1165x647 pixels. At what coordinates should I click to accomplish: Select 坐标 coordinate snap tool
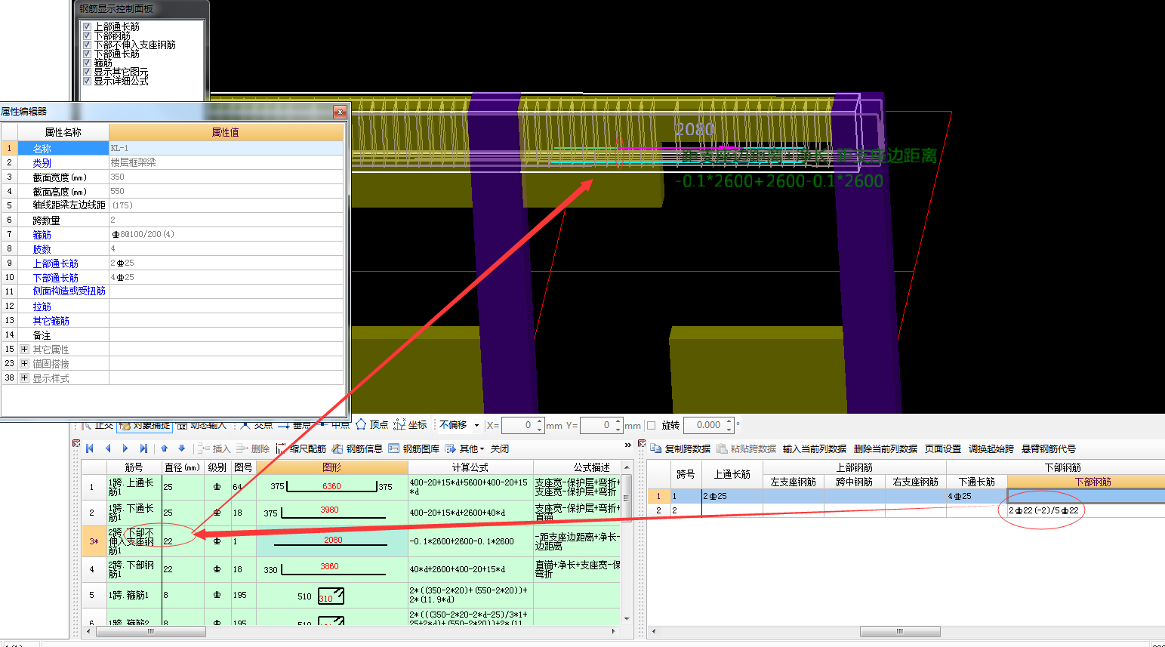(x=411, y=425)
